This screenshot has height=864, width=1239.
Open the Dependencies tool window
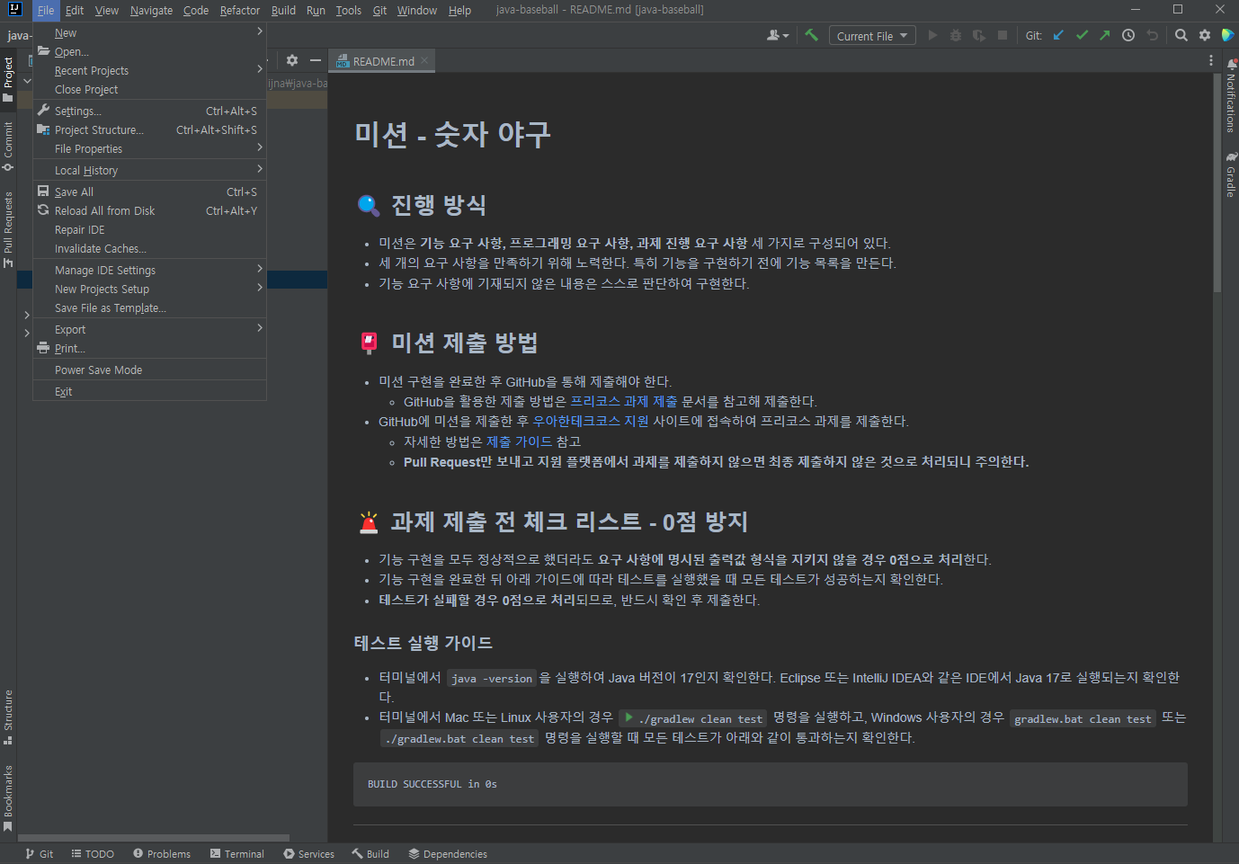click(x=448, y=854)
